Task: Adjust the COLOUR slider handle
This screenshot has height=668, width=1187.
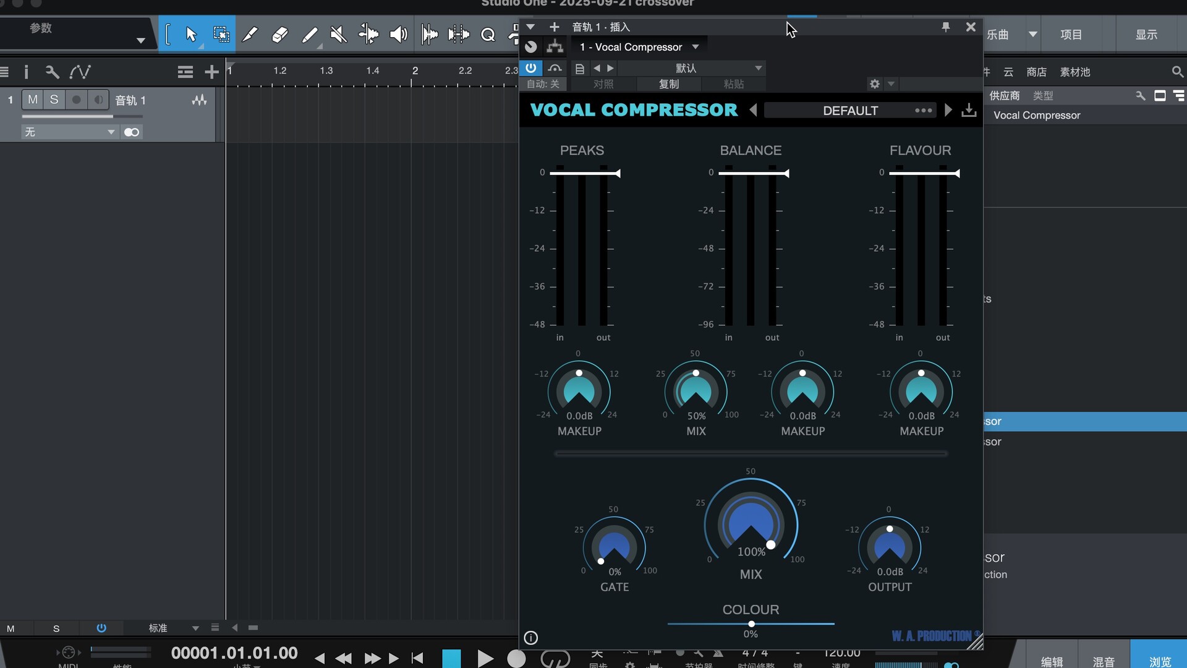Action: (x=751, y=623)
